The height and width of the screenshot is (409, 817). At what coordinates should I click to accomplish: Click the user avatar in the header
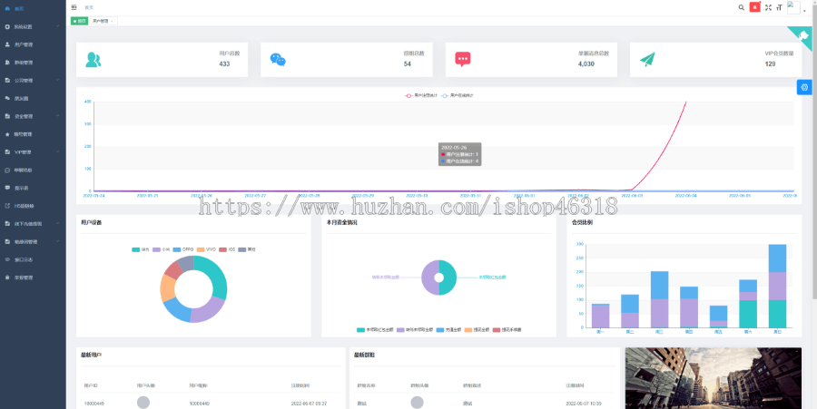pos(793,7)
